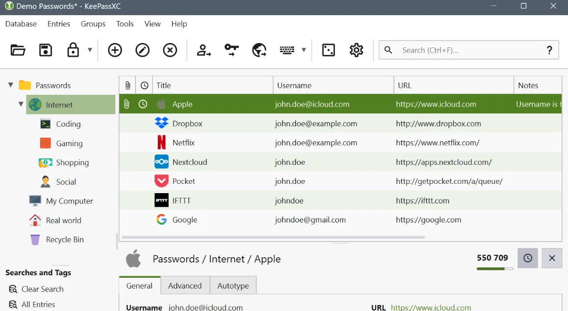Switch to the Advanced tab
Viewport: 568px width, 311px height.
click(x=185, y=285)
